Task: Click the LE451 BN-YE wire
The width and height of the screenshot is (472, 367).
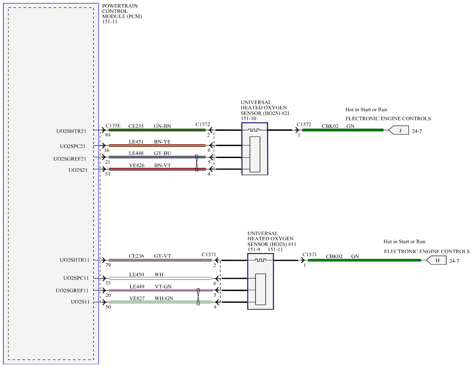Action: click(157, 145)
